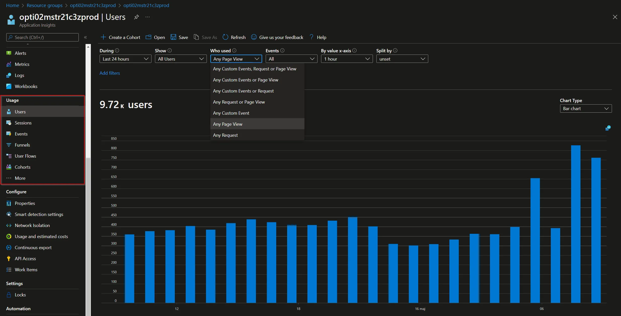Collapse the sidebar with the double chevron
This screenshot has width=621, height=316.
point(86,37)
